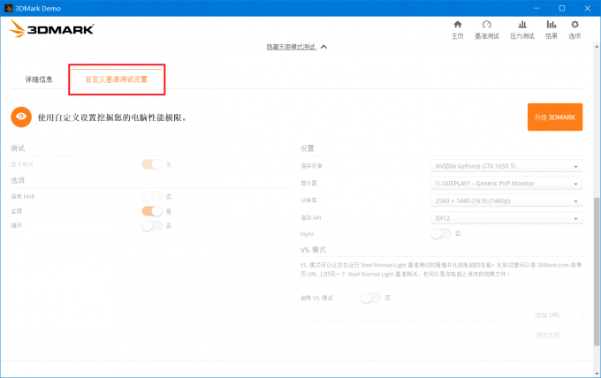Click the hide test details link (隐藏…测试)
This screenshot has height=378, width=601.
pos(292,47)
